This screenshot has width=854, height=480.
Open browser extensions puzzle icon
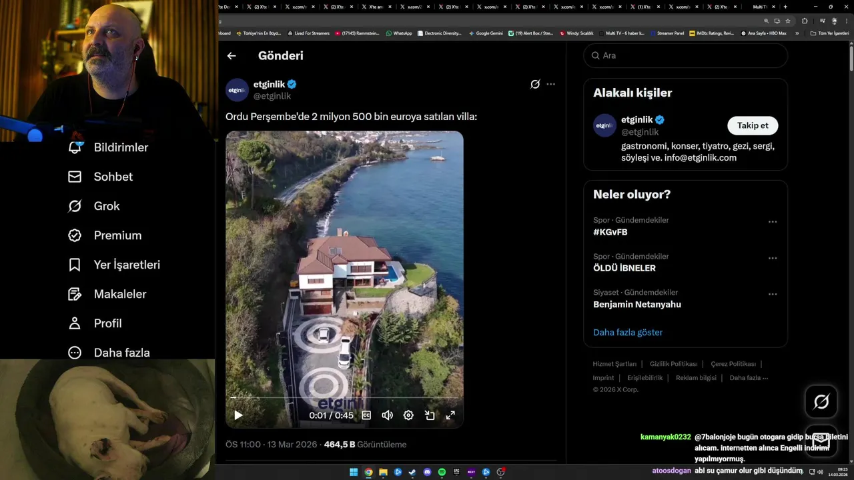point(805,21)
